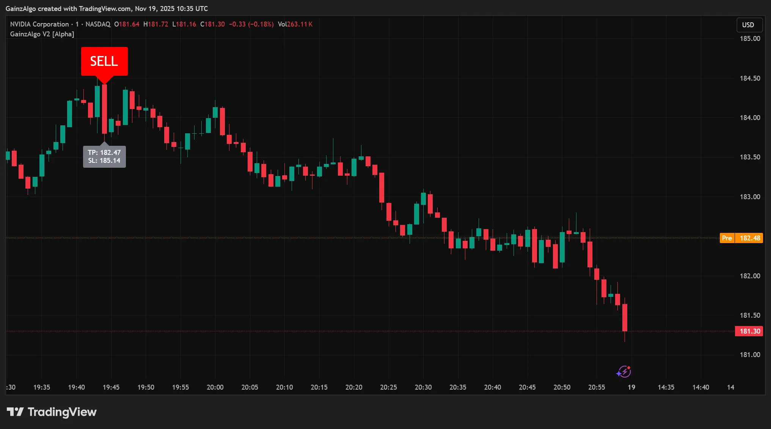The width and height of the screenshot is (771, 429).
Task: Click the 20:00 time axis label
Action: (x=215, y=387)
